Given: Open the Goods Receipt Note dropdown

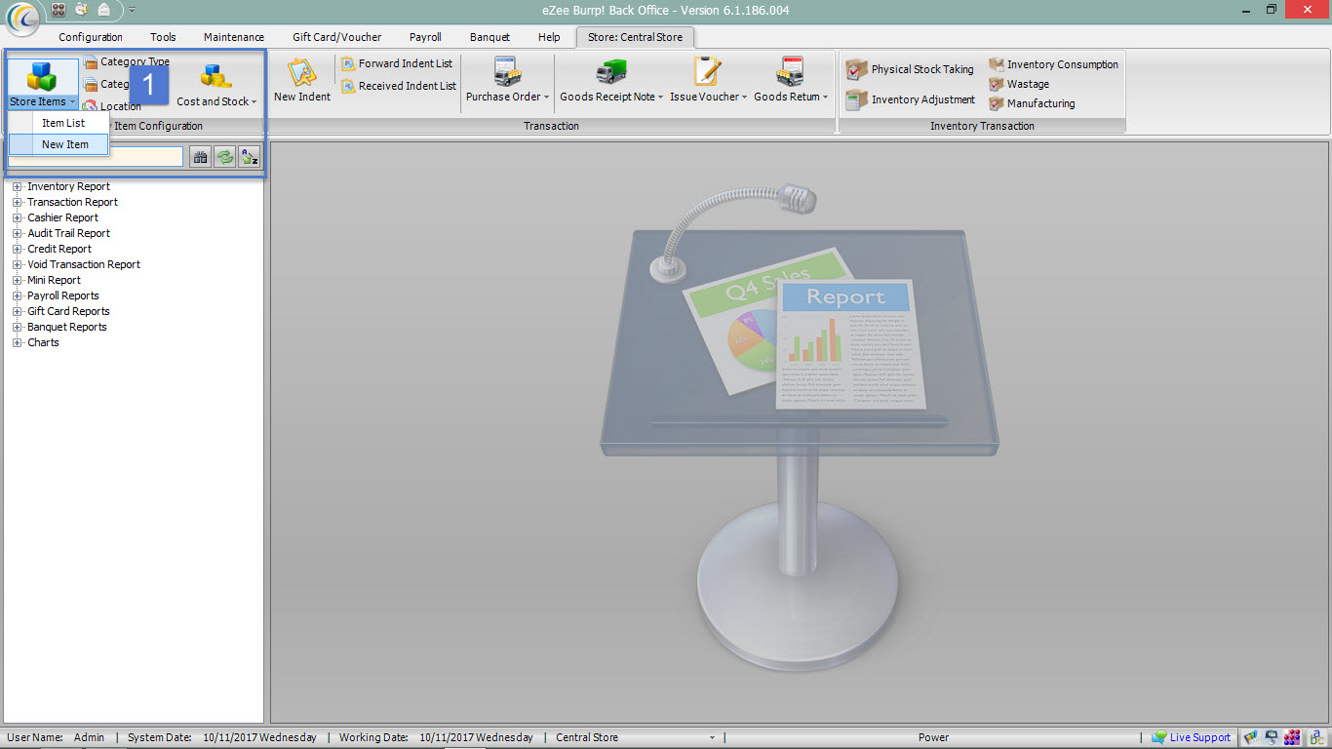Looking at the screenshot, I should pos(611,80).
